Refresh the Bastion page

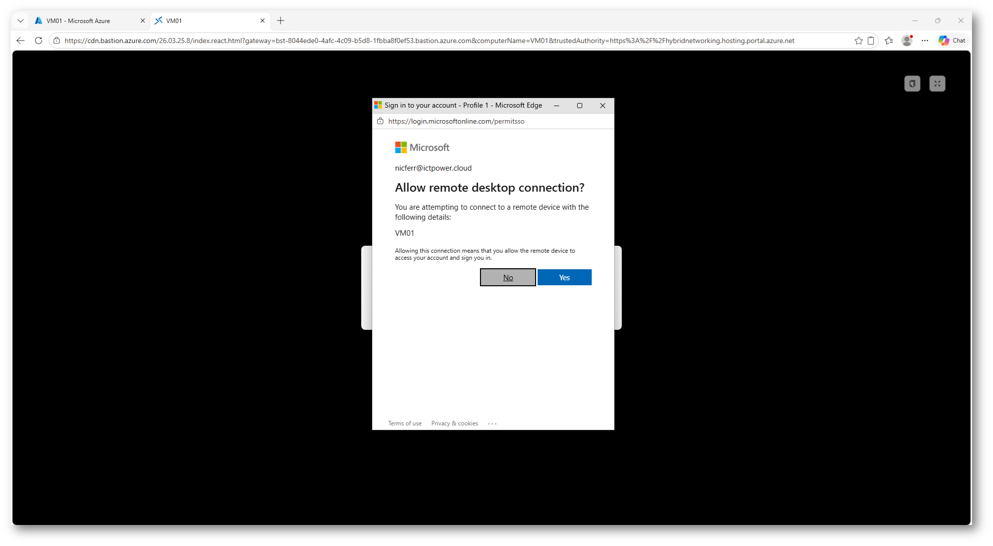[39, 41]
